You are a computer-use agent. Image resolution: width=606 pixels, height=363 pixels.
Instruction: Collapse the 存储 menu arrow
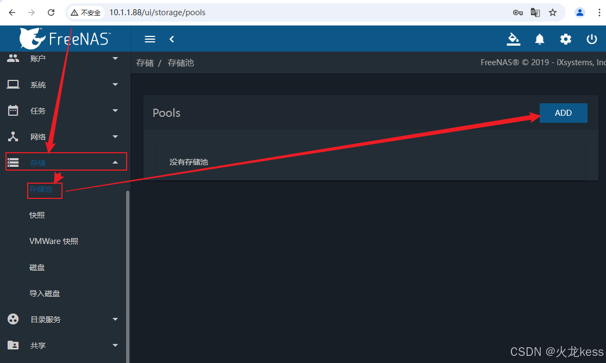pos(115,162)
